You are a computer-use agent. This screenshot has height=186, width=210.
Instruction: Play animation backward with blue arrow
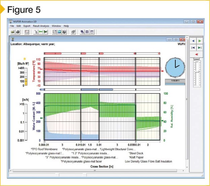coord(193,41)
